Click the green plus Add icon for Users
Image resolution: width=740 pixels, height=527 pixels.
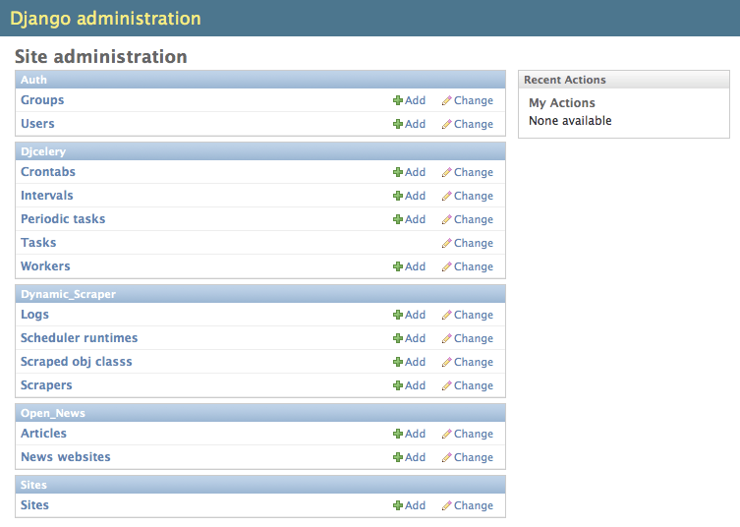[x=398, y=124]
